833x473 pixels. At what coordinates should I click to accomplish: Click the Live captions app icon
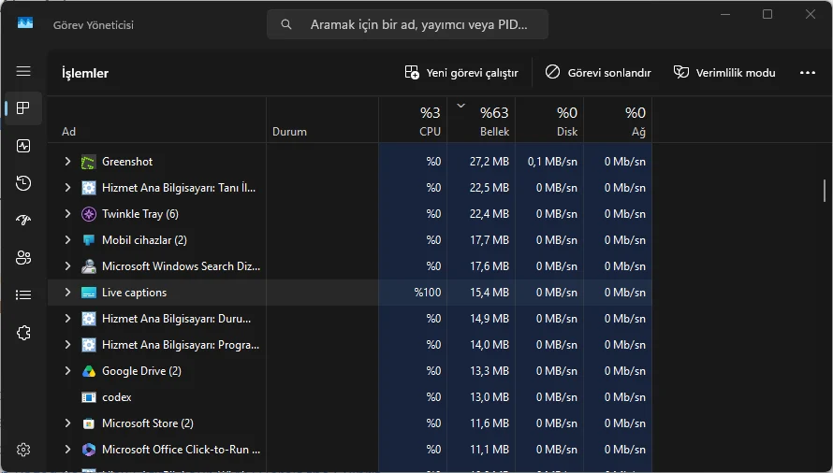[89, 293]
